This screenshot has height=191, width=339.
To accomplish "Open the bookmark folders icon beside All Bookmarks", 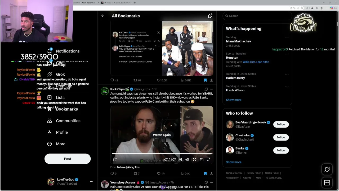I will click(x=210, y=16).
